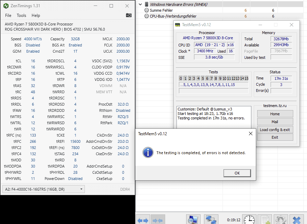Screen dimensions: 307x224
Task: Click the FCLK 2000.00 value
Action: [123, 45]
